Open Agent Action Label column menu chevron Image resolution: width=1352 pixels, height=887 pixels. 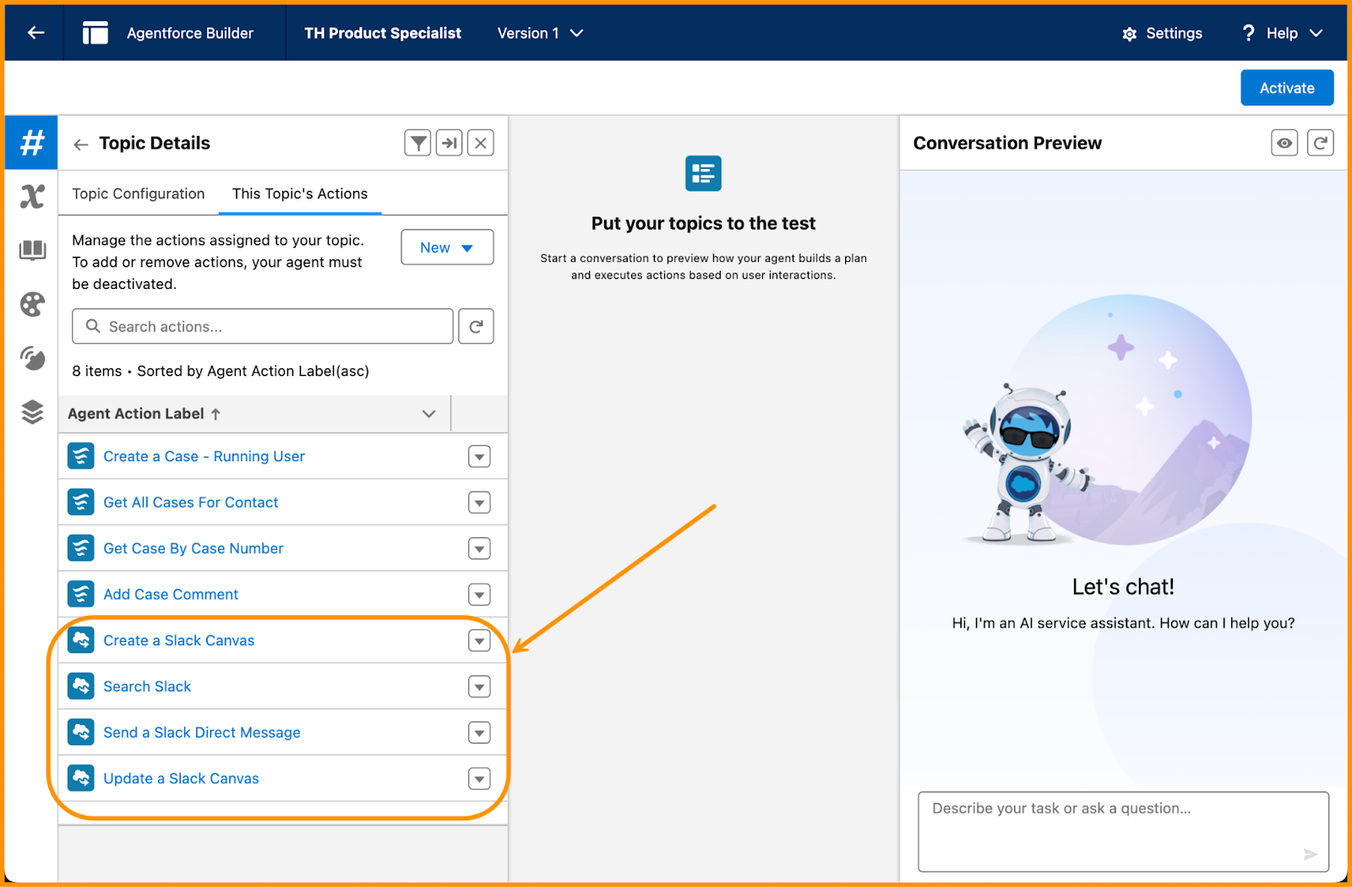pos(428,414)
